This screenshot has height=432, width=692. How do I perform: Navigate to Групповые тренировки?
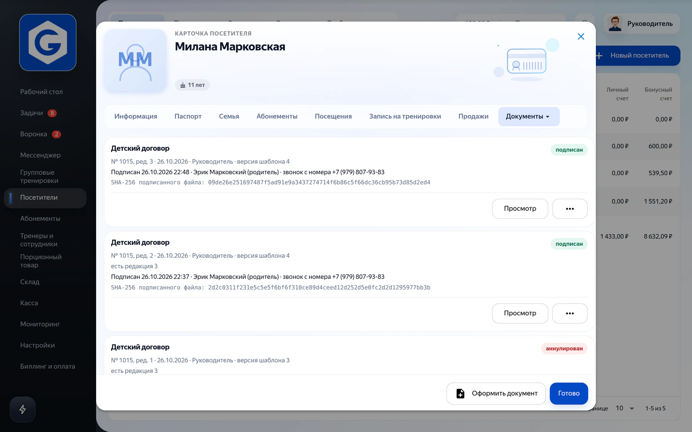(39, 176)
